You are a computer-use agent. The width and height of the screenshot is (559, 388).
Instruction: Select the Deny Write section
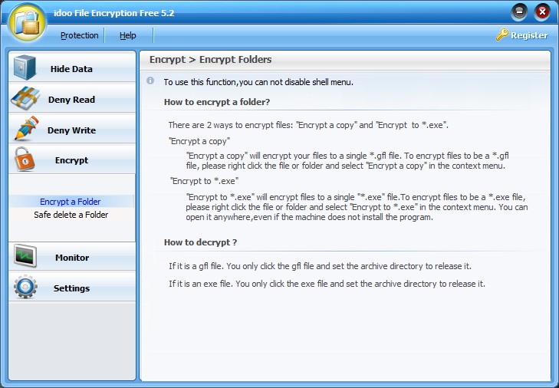click(x=72, y=129)
